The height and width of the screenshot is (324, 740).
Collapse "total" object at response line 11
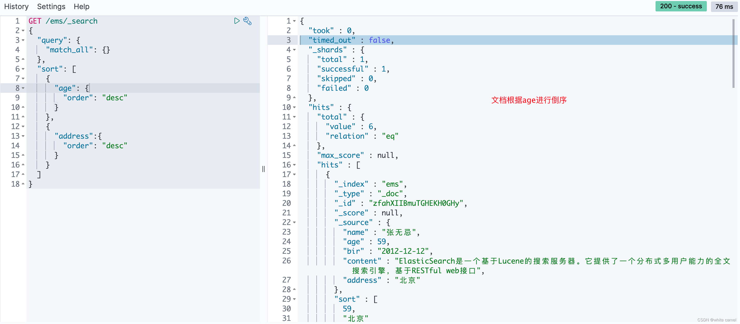(x=294, y=117)
